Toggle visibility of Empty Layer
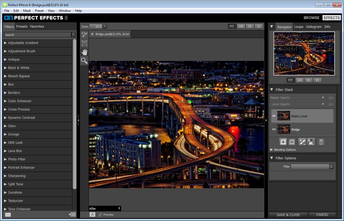The width and height of the screenshot is (344, 221). click(x=274, y=116)
